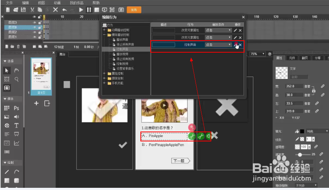This screenshot has width=329, height=190.
Task: Click the new file icon in toolbar
Action: coord(8,10)
